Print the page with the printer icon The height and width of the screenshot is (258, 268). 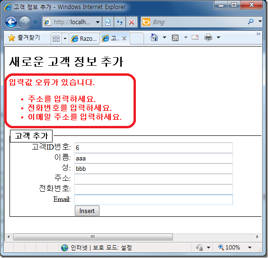[208, 37]
